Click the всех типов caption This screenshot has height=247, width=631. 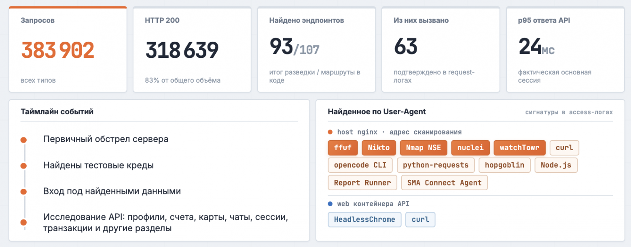[38, 80]
